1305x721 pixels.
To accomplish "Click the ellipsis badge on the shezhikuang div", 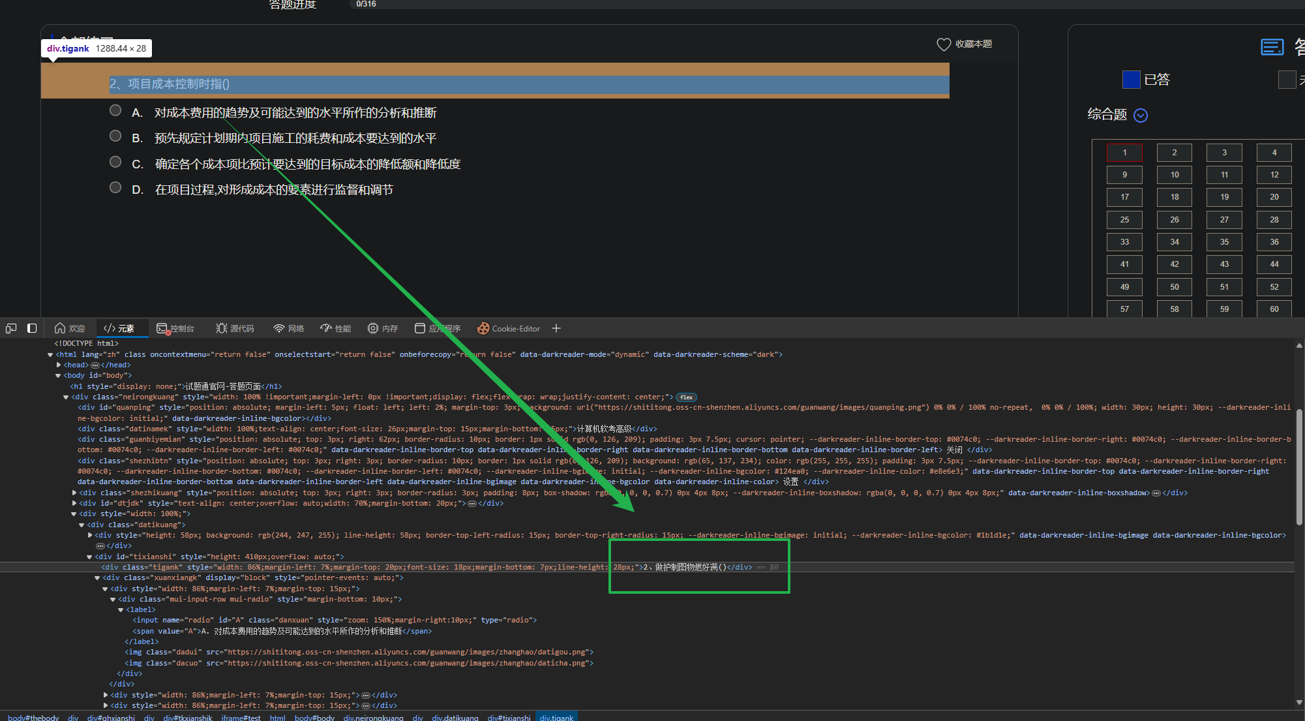I will click(1156, 493).
